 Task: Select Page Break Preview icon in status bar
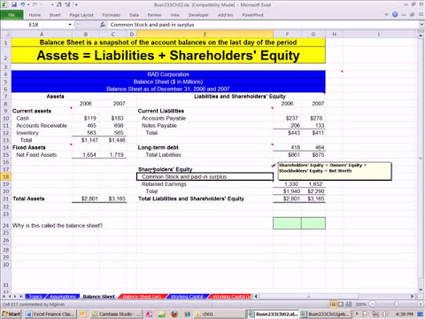pyautogui.click(x=349, y=304)
